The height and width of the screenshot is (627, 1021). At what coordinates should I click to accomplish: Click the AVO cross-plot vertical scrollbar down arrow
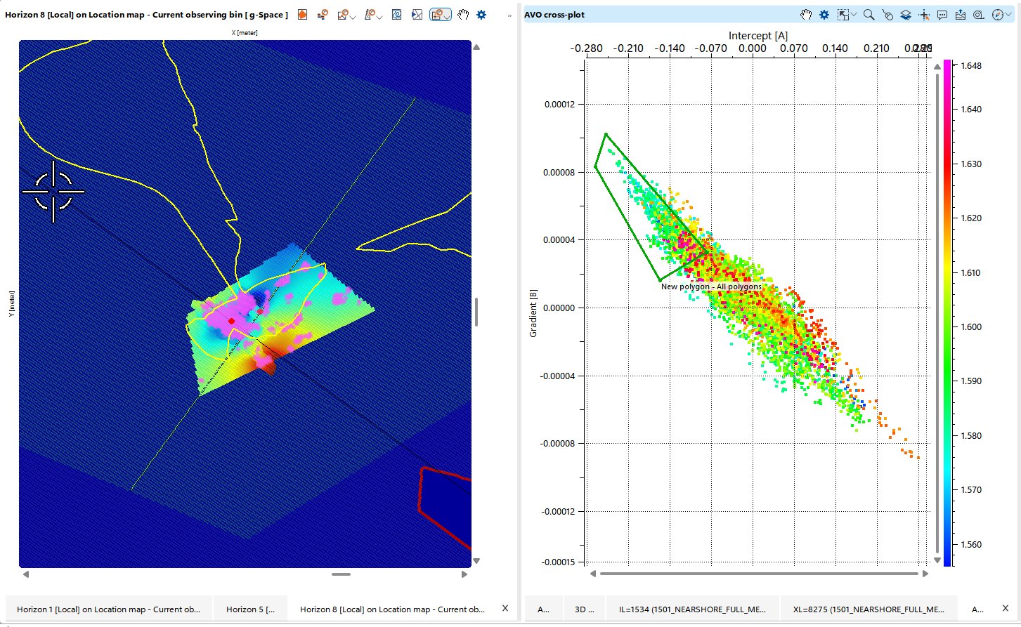tap(937, 561)
